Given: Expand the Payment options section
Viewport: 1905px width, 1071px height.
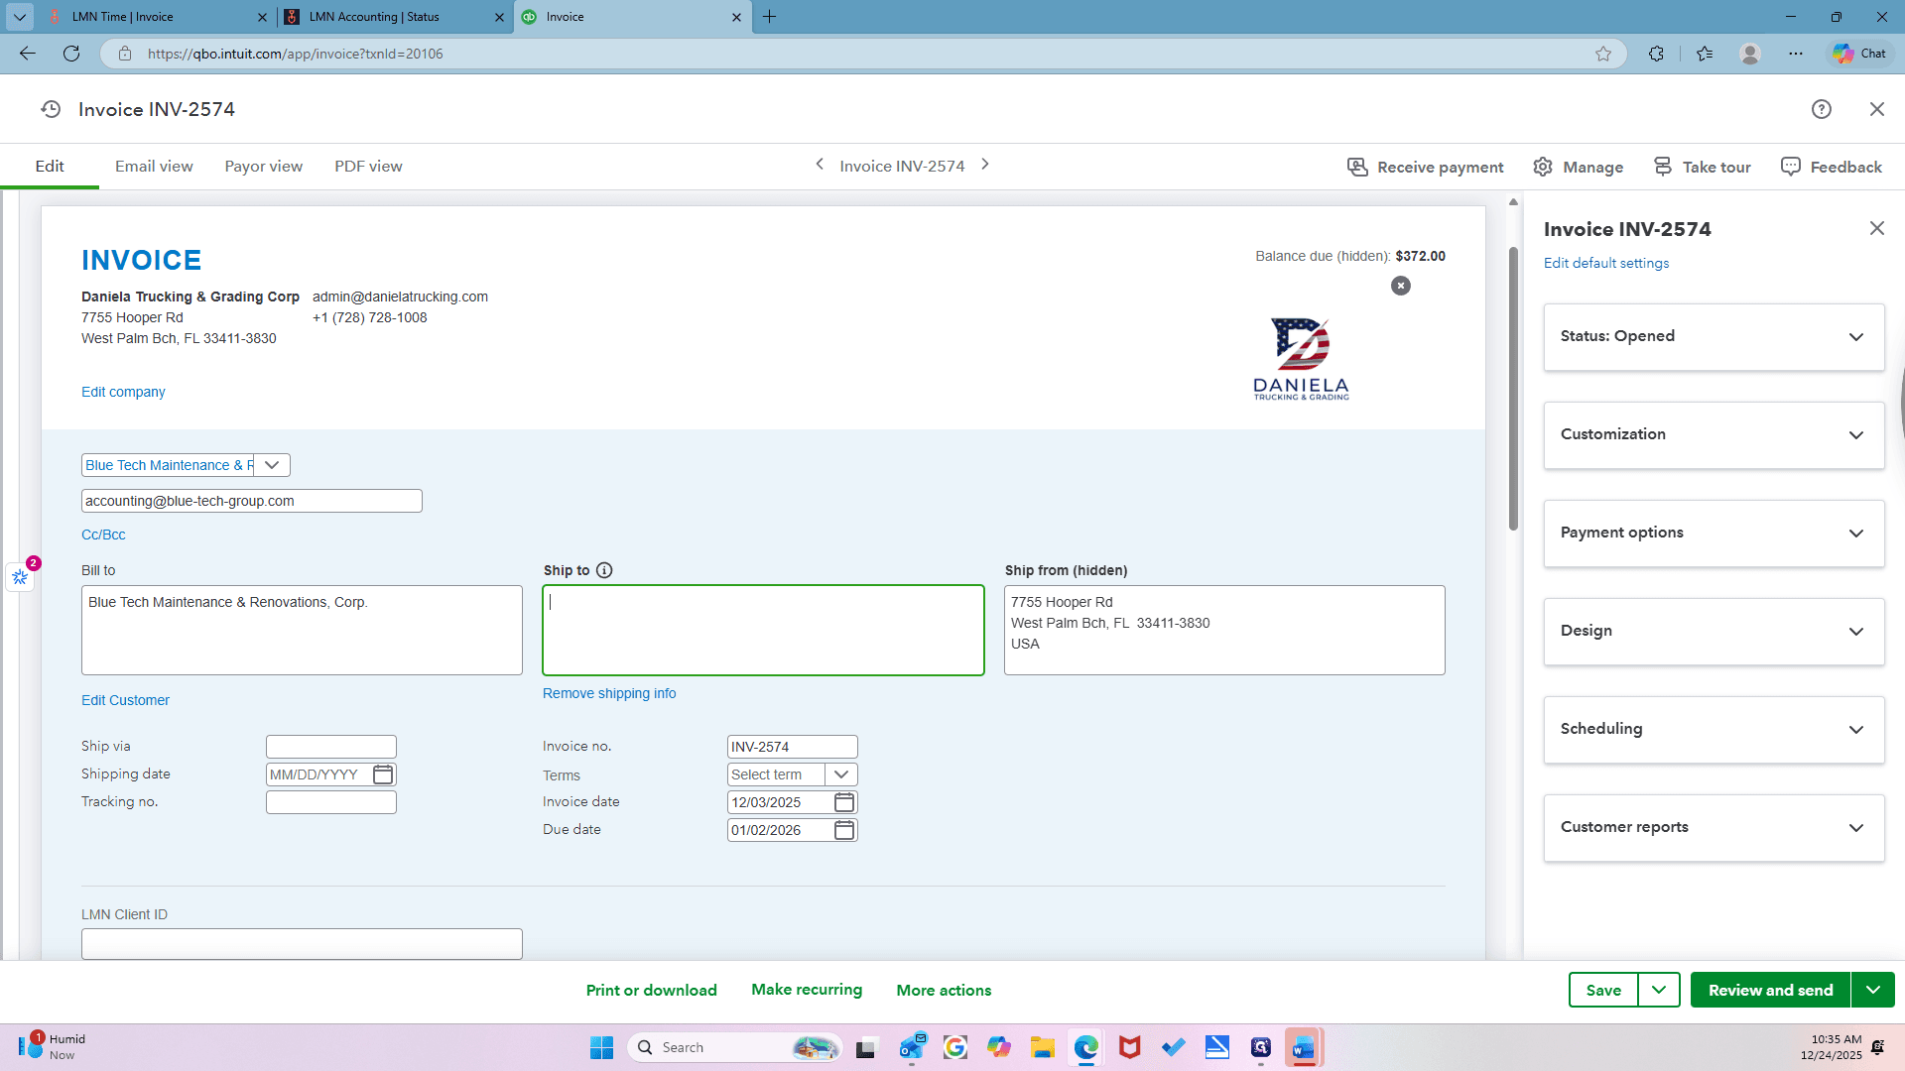Looking at the screenshot, I should 1714,534.
